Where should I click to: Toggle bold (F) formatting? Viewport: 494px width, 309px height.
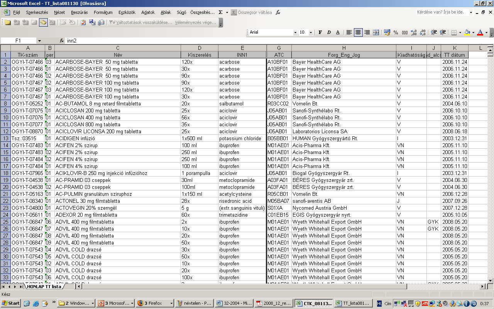[320, 32]
